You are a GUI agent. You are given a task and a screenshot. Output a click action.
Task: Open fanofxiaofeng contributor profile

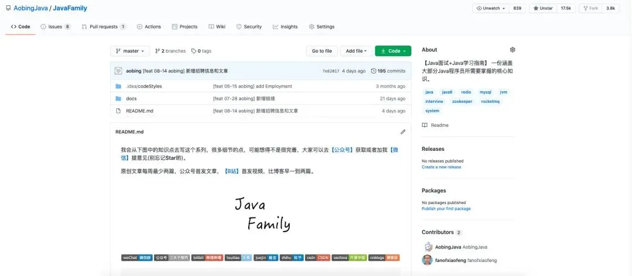click(466, 260)
